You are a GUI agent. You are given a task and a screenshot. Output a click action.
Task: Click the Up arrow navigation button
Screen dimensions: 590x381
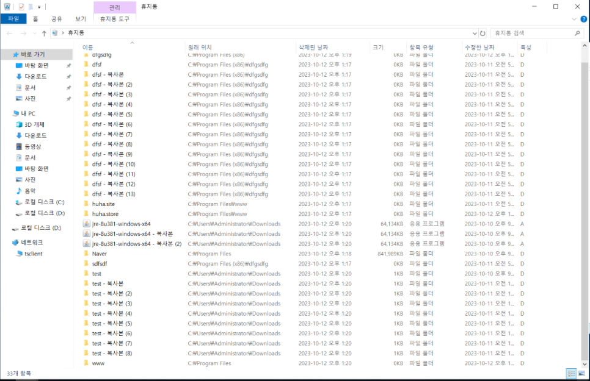44,34
